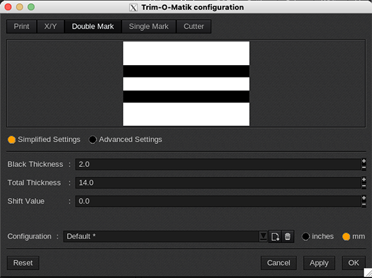Decrease Total Thickness with the minus stepper
Viewport: 372px width, 278px height.
[364, 186]
